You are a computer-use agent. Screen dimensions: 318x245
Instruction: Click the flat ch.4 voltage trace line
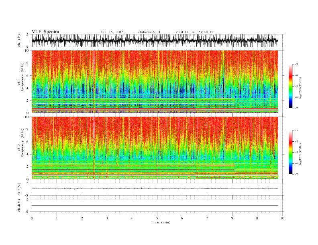(155, 206)
